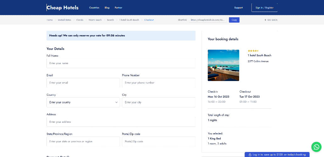Screen dimensions: 324x157
Task: Click the Log in to save banner
Action: [x=277, y=154]
